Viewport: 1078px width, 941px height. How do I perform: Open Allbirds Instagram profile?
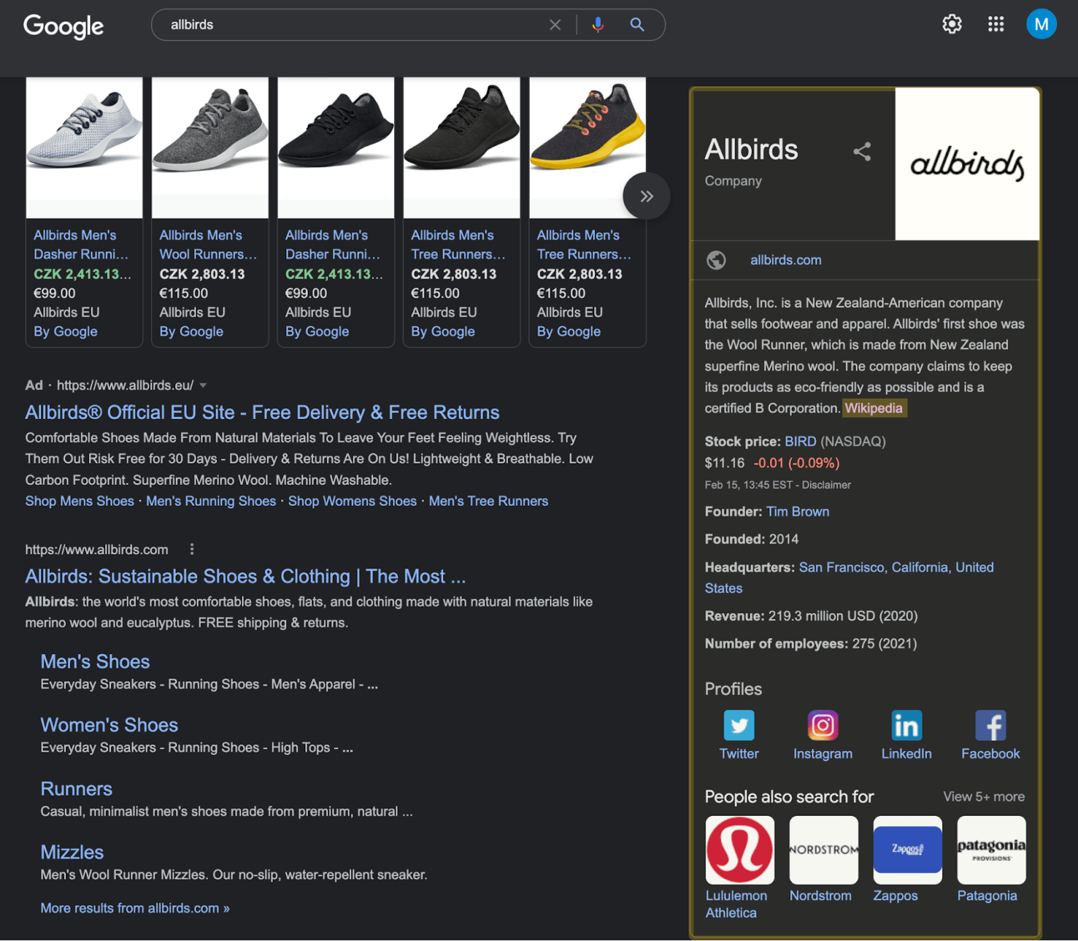822,725
